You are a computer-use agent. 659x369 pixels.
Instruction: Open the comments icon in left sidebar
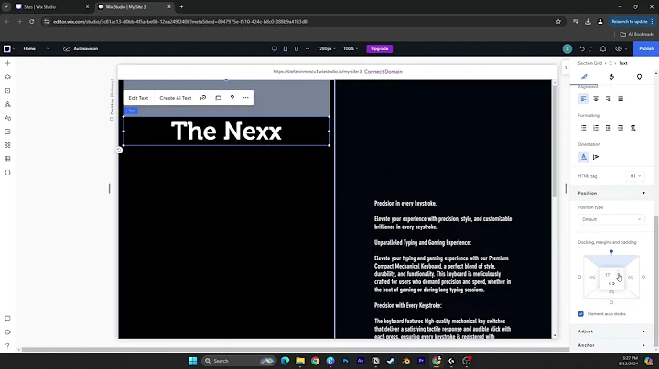[7, 318]
